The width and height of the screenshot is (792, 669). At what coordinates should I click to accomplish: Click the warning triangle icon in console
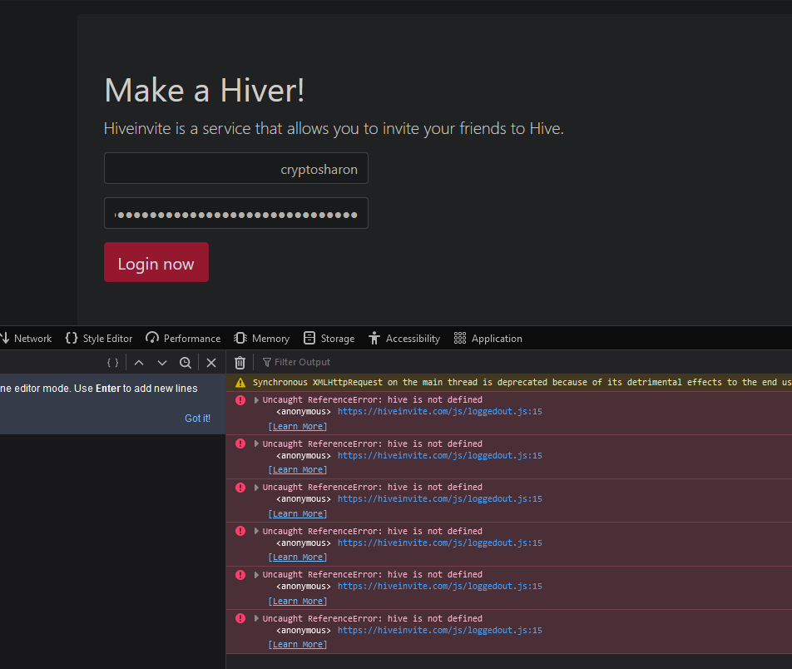pos(240,383)
